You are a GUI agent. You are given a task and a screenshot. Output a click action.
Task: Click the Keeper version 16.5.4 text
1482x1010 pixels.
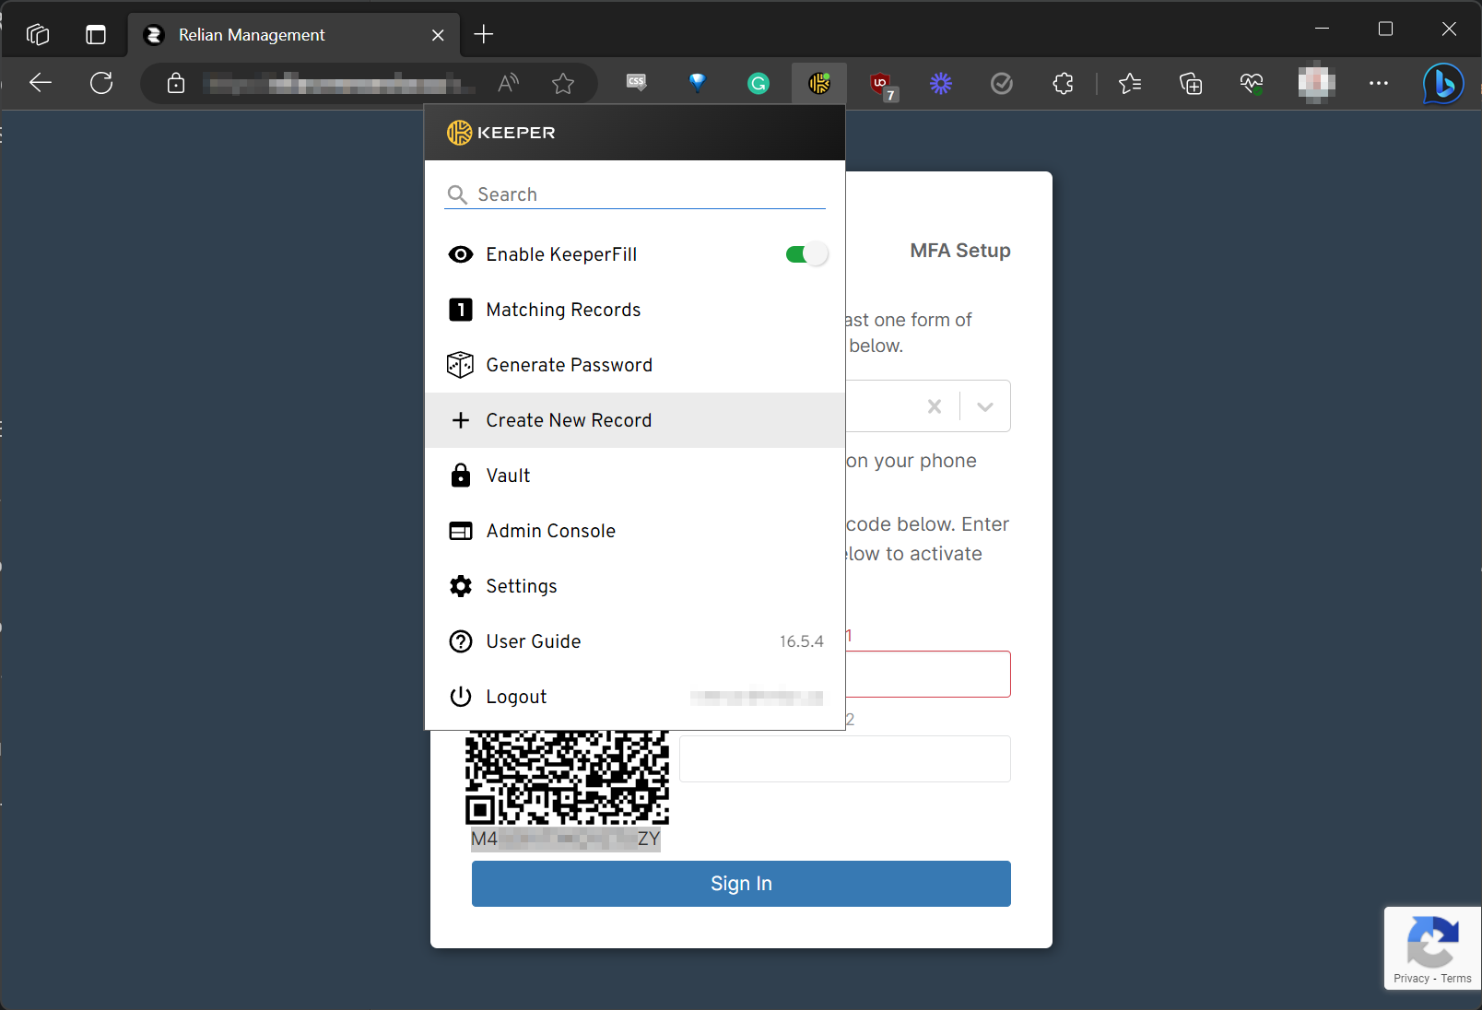coord(801,641)
